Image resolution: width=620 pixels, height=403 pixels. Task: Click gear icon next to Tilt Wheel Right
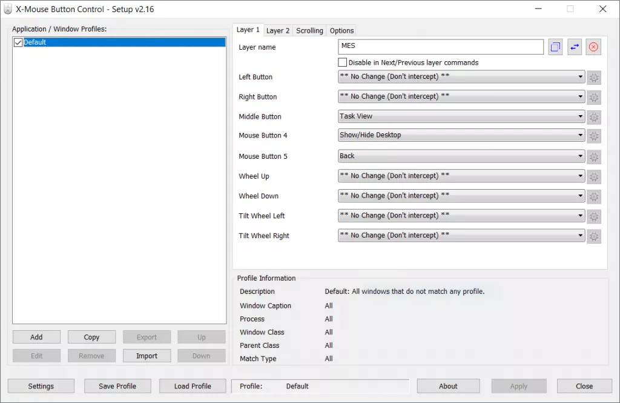click(x=594, y=236)
